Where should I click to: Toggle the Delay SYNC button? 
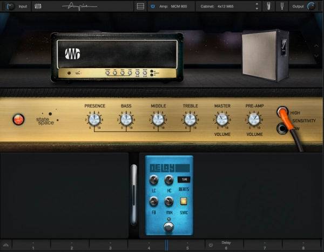(x=184, y=201)
